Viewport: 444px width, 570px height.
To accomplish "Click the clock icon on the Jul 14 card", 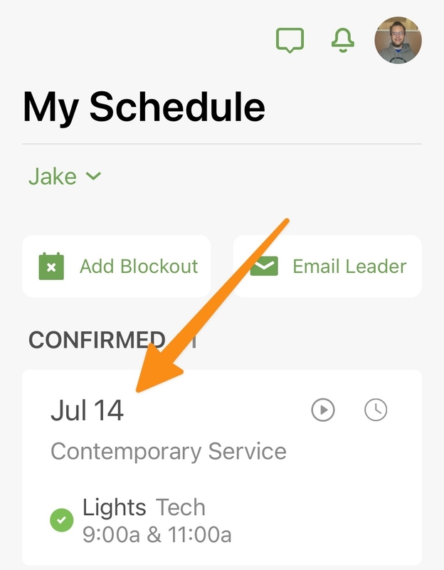I will click(x=377, y=408).
